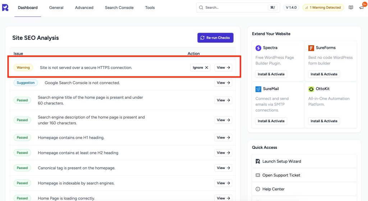Install & Activate the Spectra plugin
This screenshot has width=368, height=201.
coord(271,74)
